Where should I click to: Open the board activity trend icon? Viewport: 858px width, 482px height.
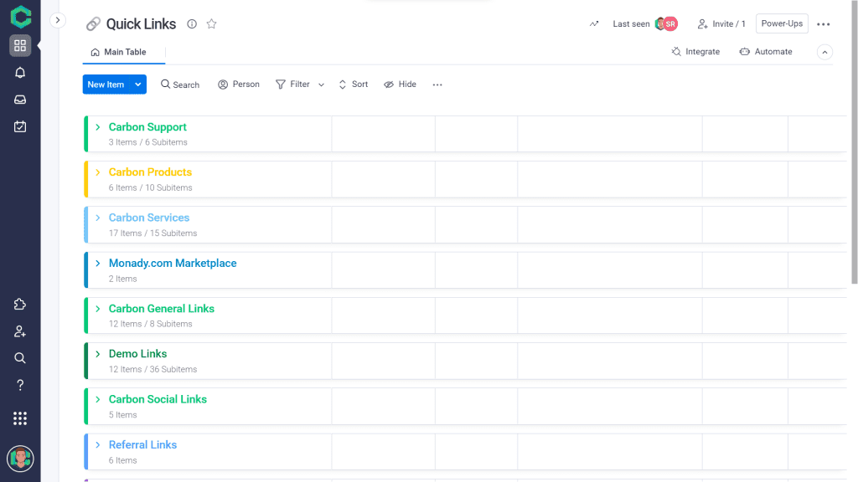pyautogui.click(x=594, y=24)
